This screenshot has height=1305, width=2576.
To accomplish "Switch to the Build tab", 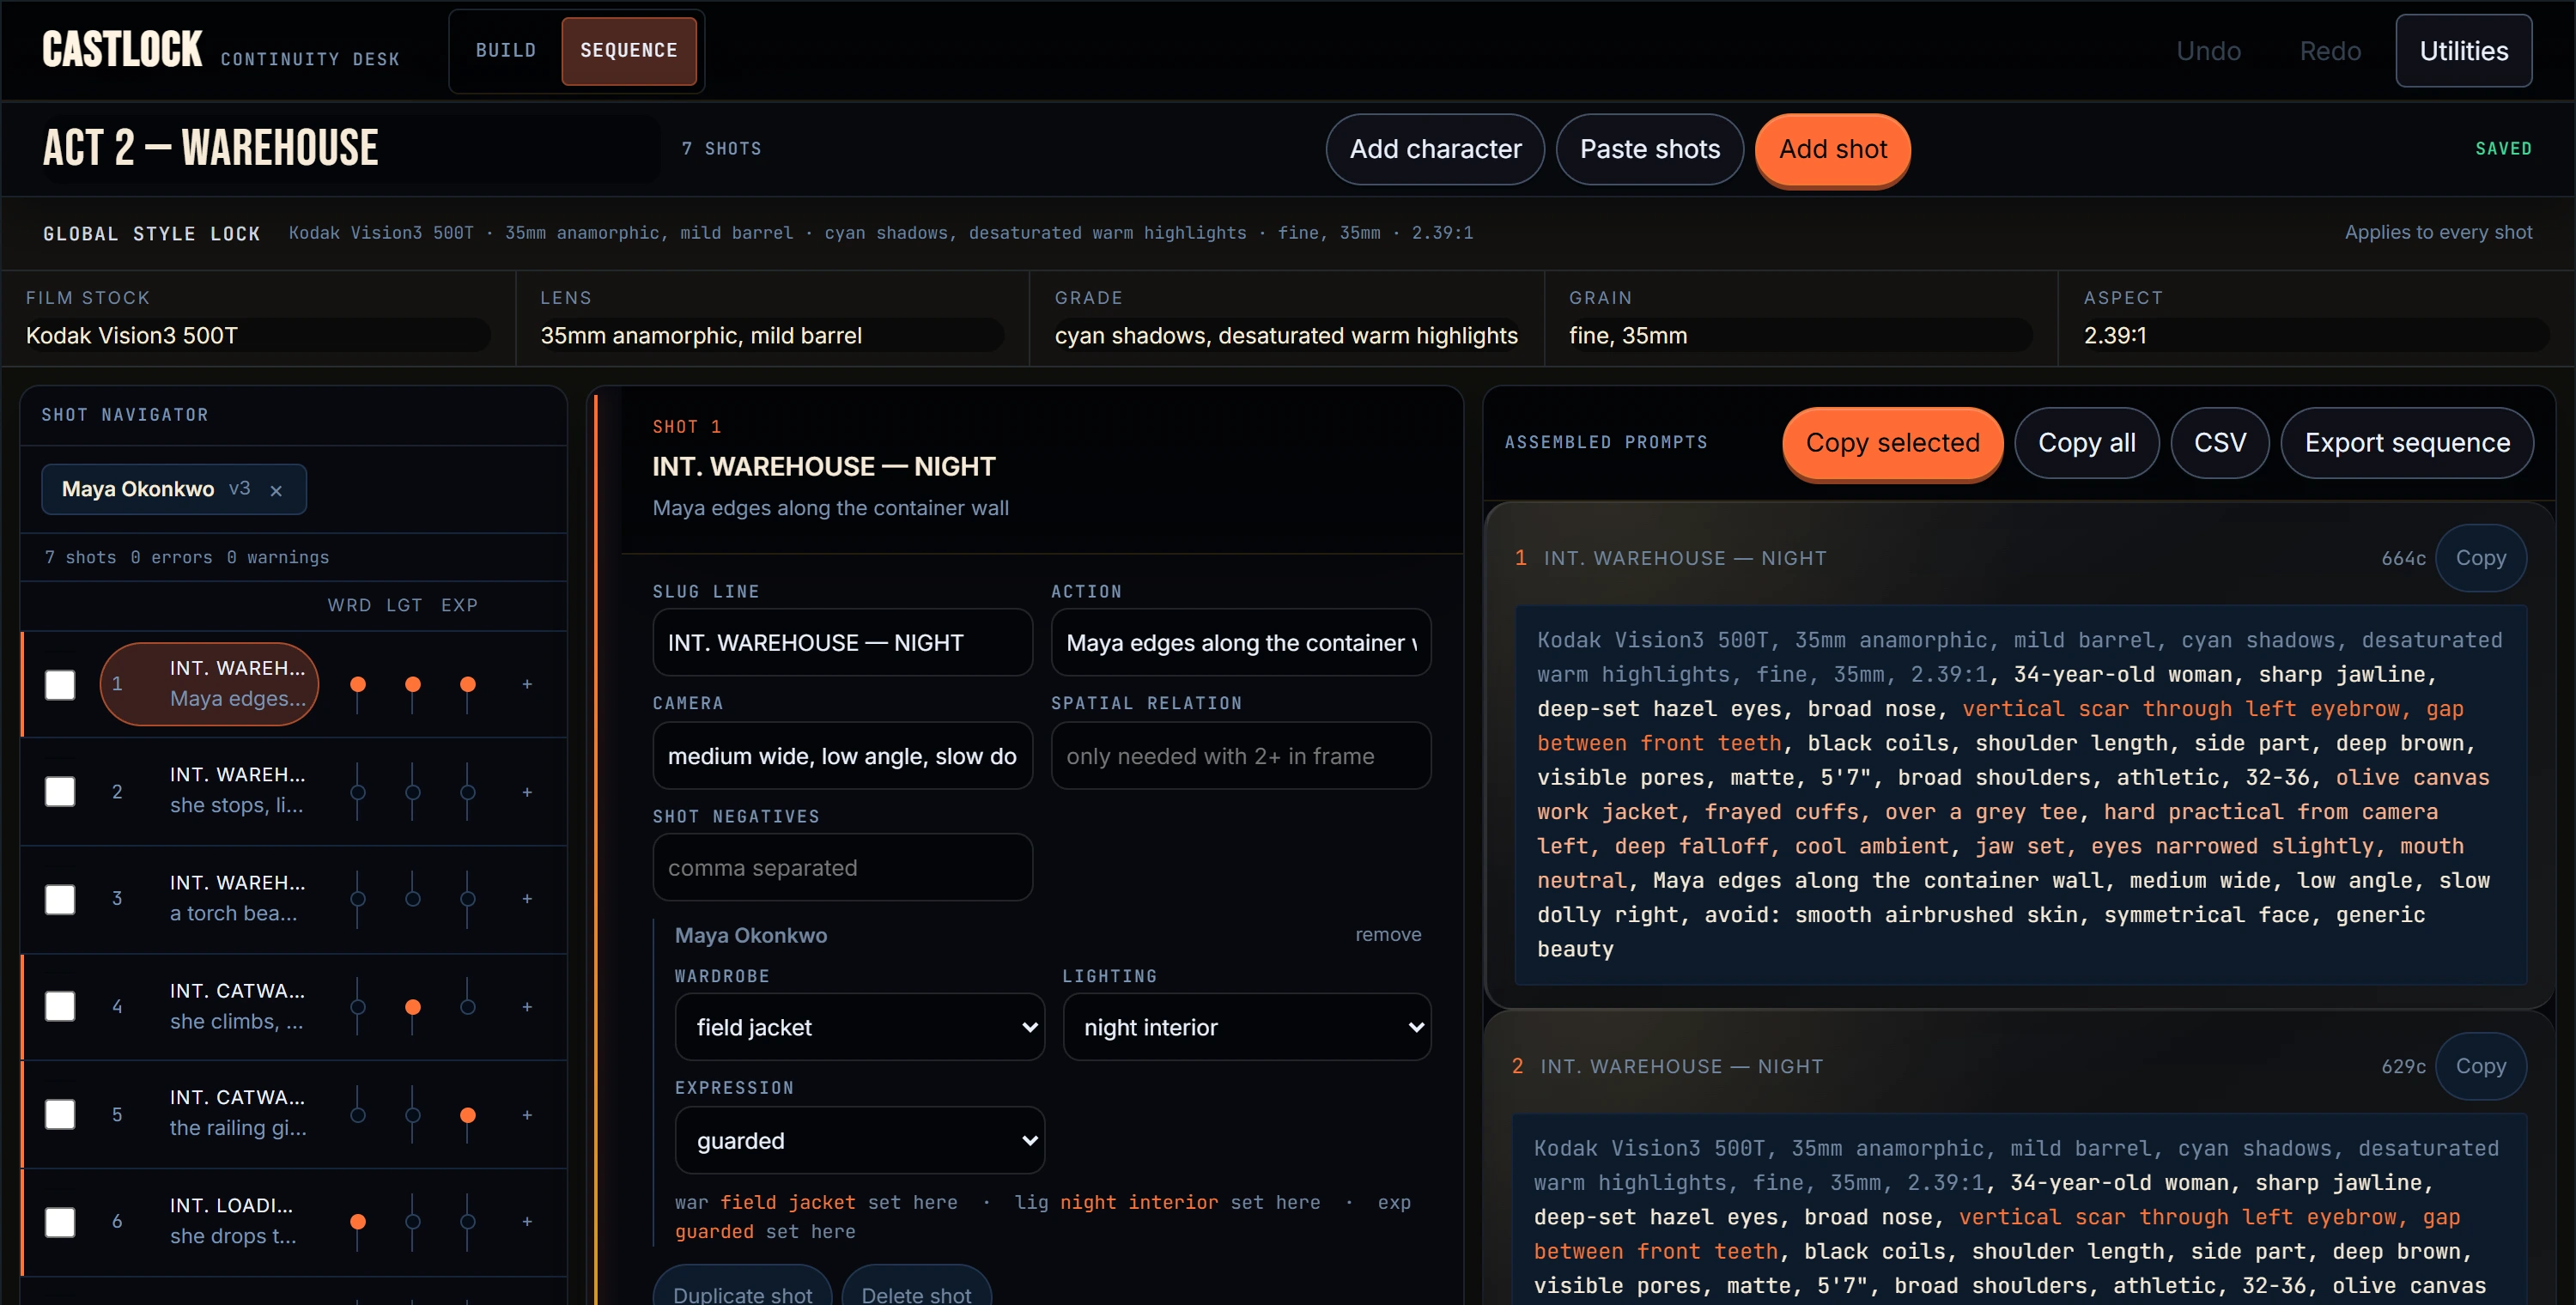I will tap(506, 50).
